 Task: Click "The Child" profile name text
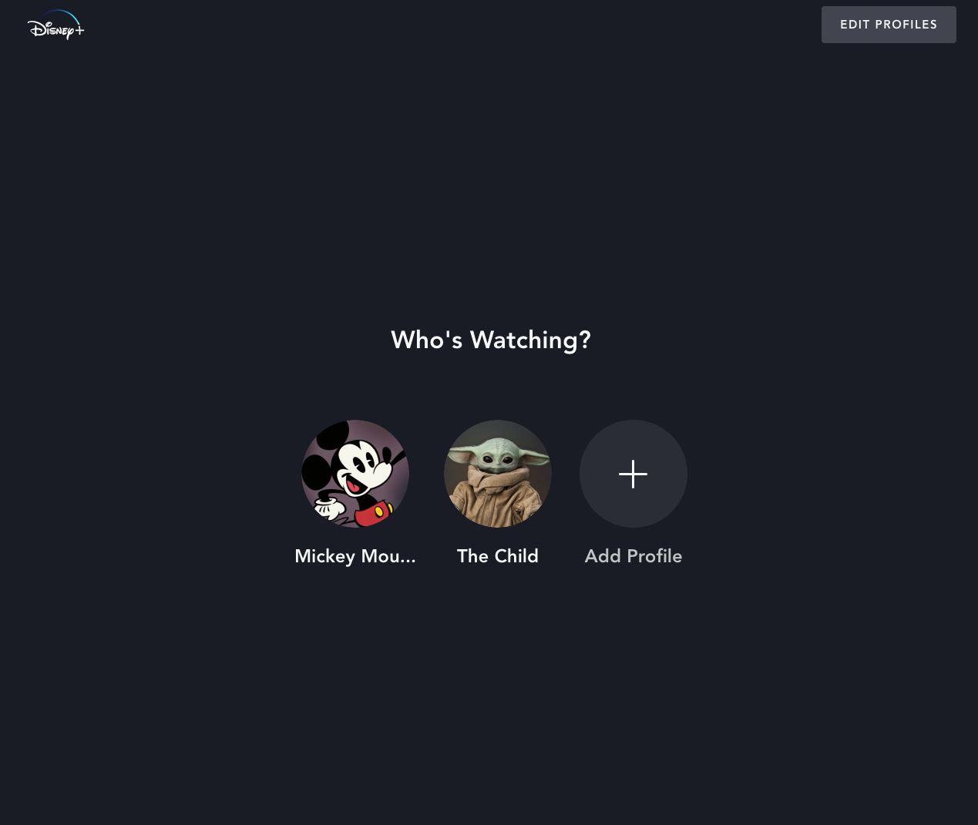tap(498, 556)
